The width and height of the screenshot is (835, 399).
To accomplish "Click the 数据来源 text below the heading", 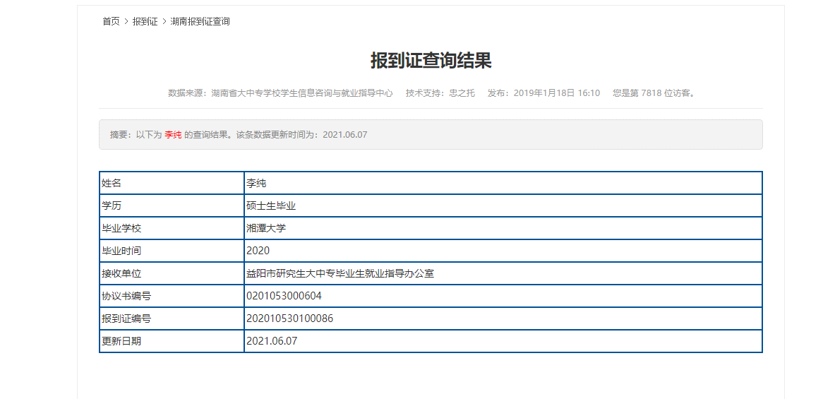I will coord(280,93).
